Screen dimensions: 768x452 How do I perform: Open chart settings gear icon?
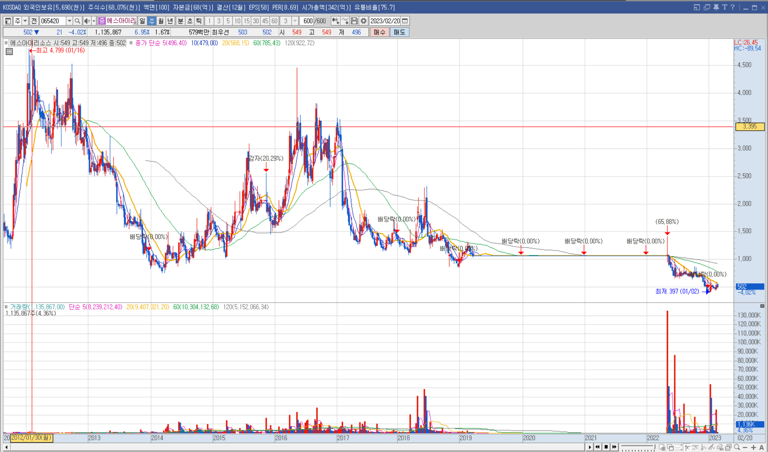[364, 21]
